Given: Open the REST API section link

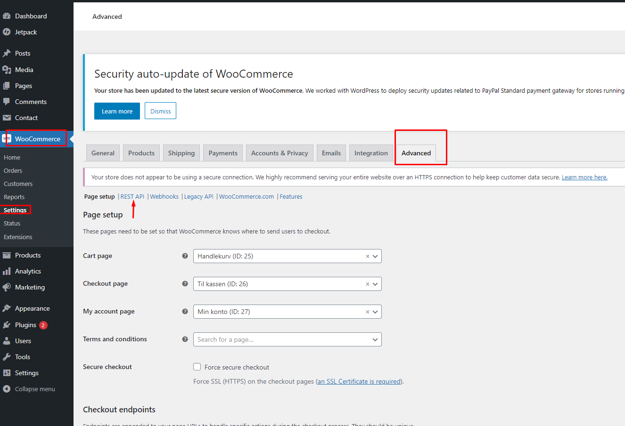Looking at the screenshot, I should 132,197.
